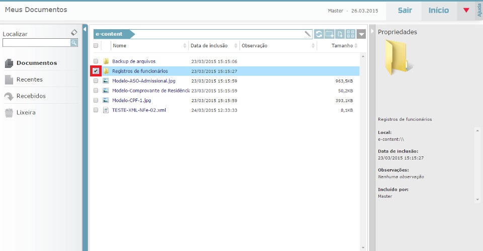
Task: Click the Sair button
Action: [405, 11]
